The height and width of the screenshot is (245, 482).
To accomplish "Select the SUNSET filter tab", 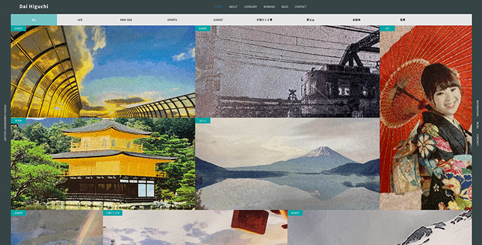I will tap(218, 19).
